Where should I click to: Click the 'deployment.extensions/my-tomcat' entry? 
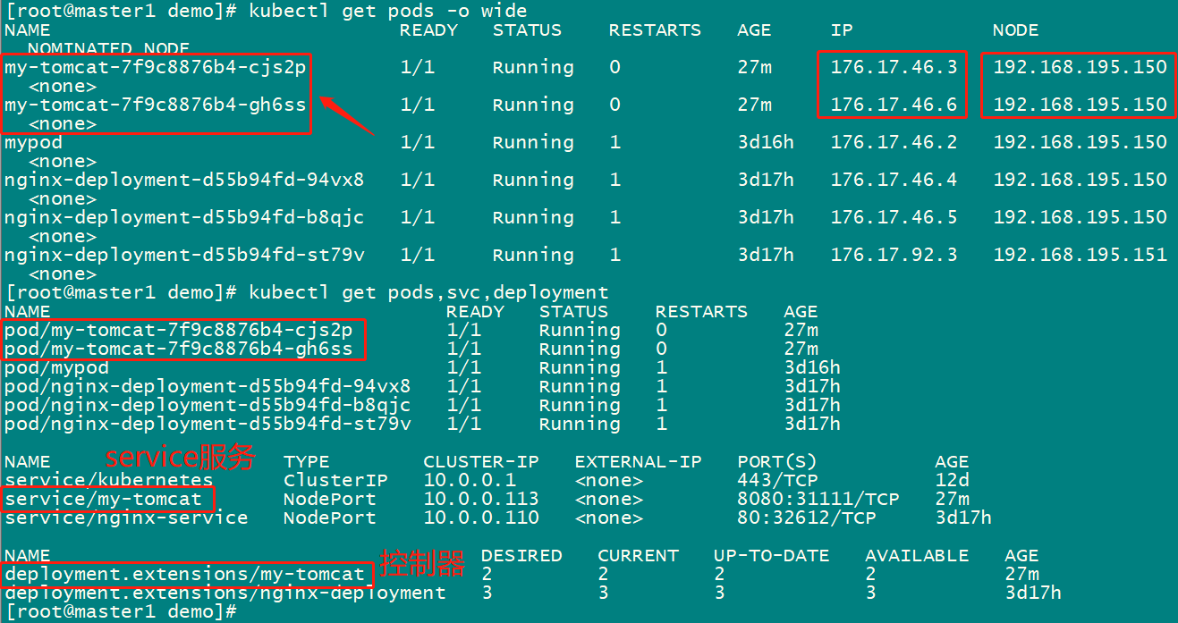tap(184, 574)
